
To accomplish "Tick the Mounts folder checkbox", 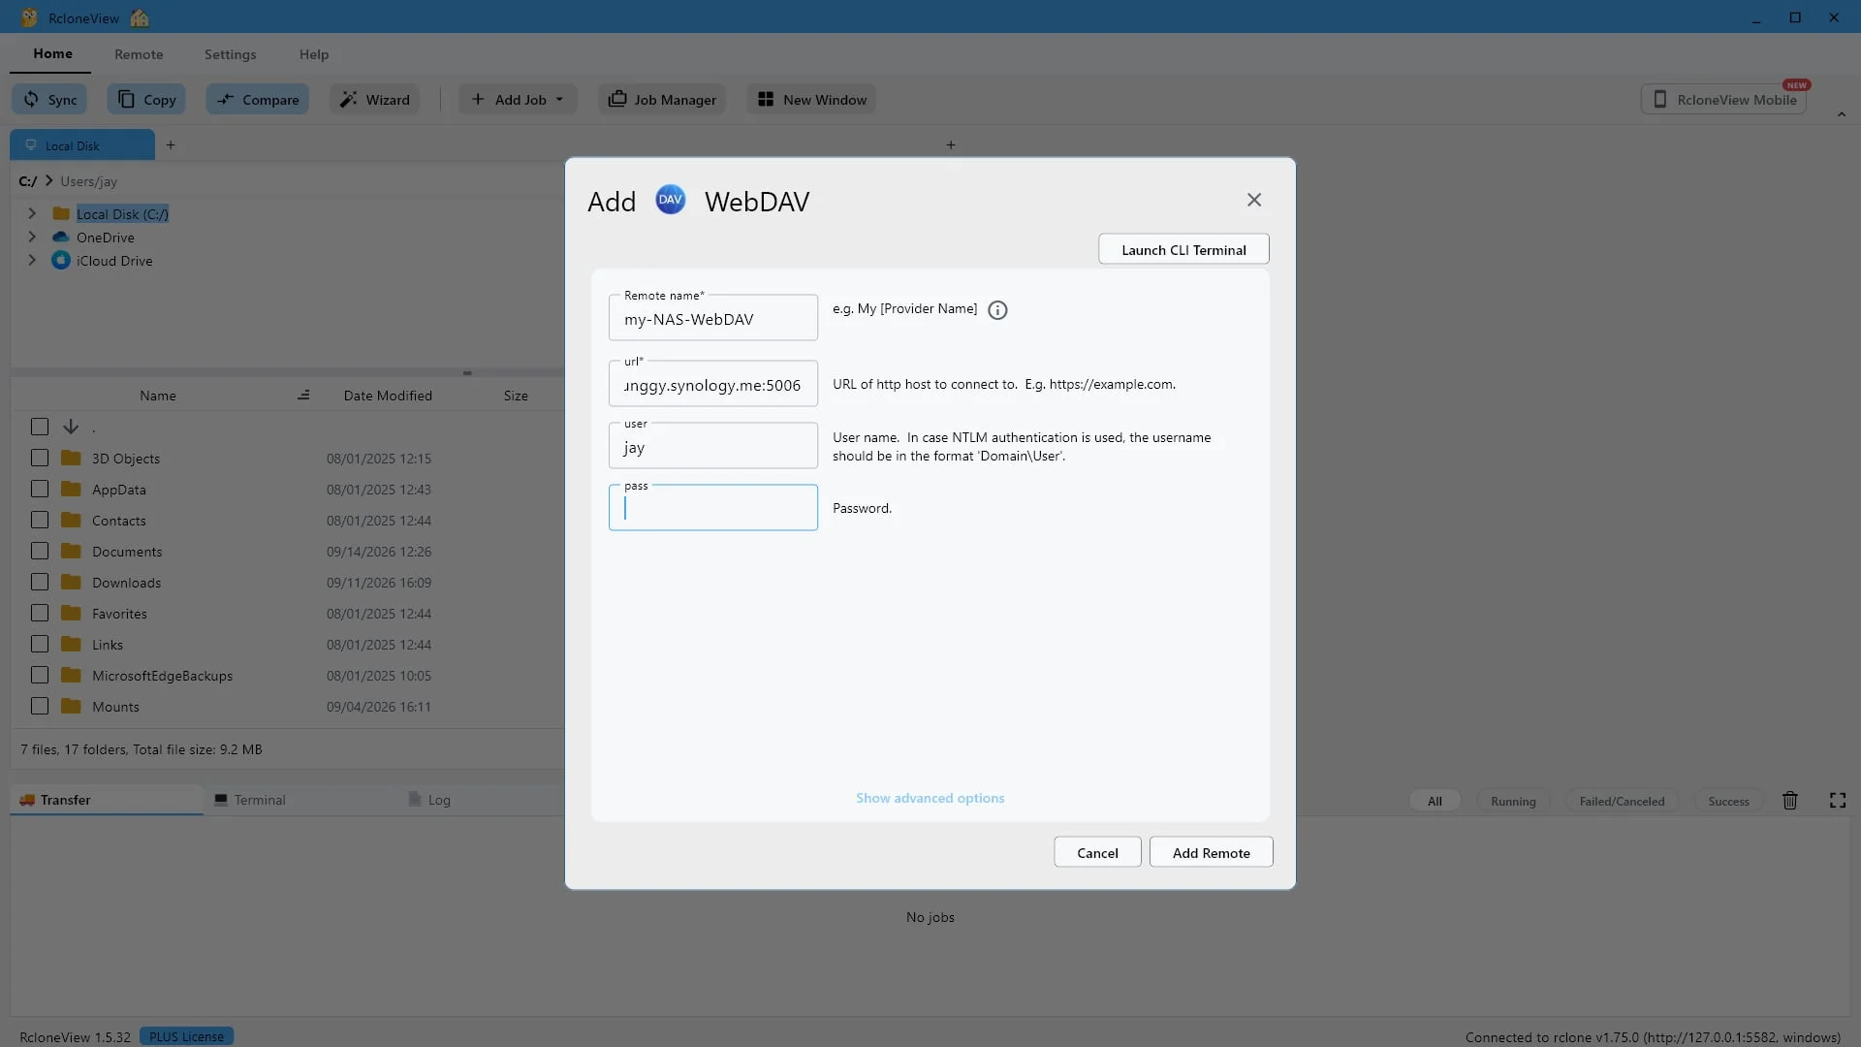I will (x=40, y=706).
